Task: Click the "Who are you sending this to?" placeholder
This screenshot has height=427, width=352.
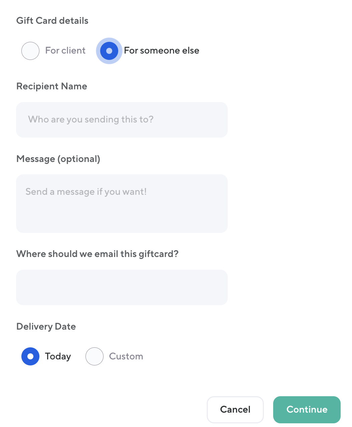Action: pyautogui.click(x=91, y=119)
